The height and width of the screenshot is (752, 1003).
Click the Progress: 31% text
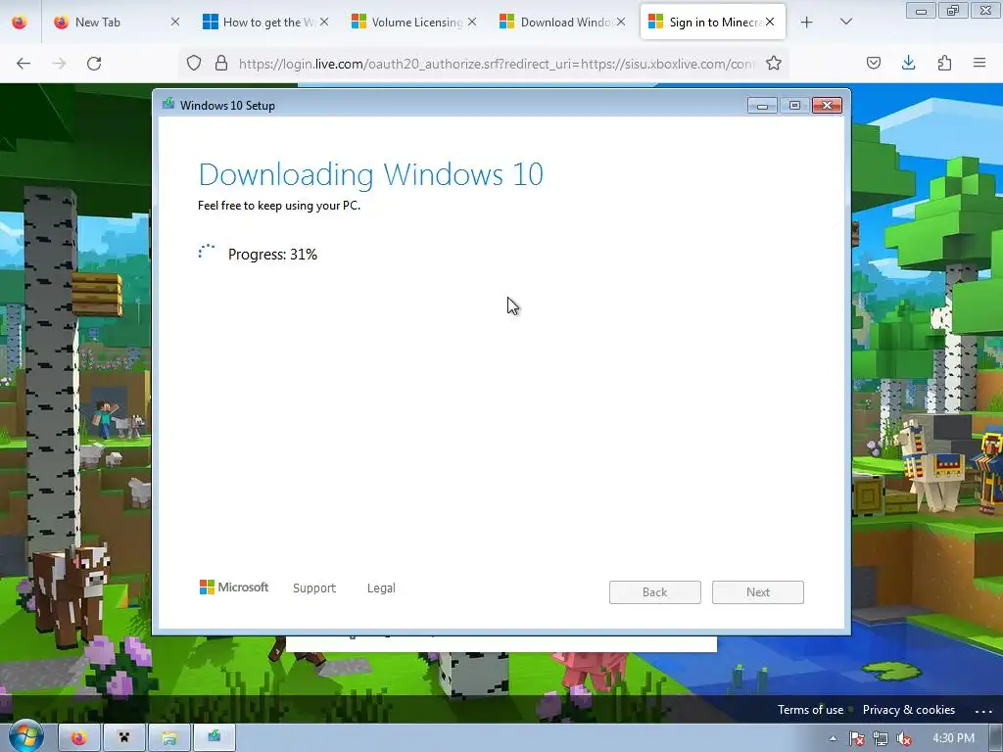coord(272,254)
